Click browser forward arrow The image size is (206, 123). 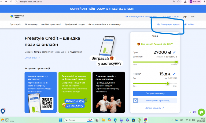click(6, 2)
